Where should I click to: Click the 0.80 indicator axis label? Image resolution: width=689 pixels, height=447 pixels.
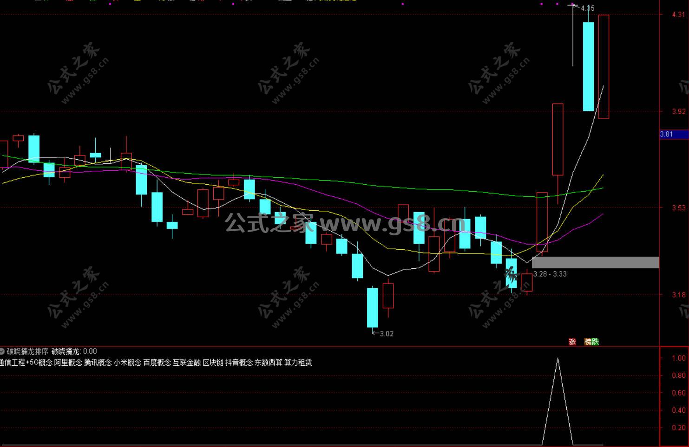click(x=679, y=376)
